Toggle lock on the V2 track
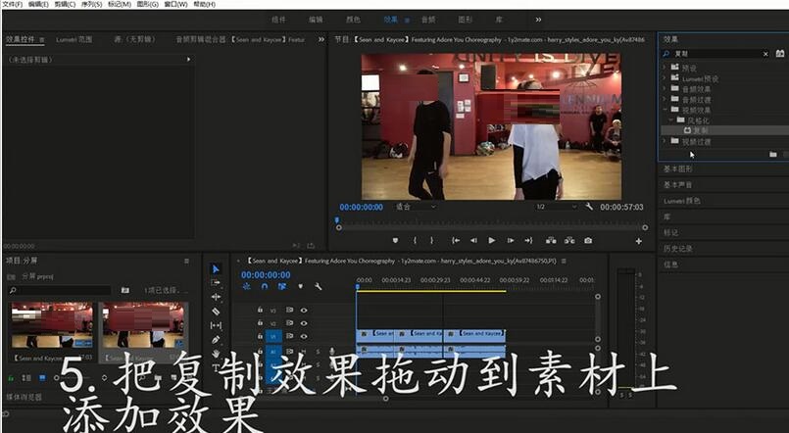 (x=260, y=323)
